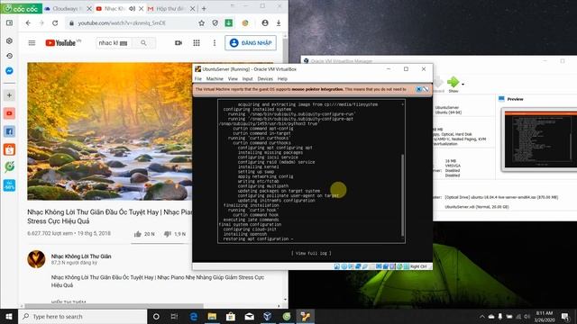Image resolution: width=577 pixels, height=324 pixels.
Task: Open a new browser tab with the plus button
Action: [x=204, y=8]
